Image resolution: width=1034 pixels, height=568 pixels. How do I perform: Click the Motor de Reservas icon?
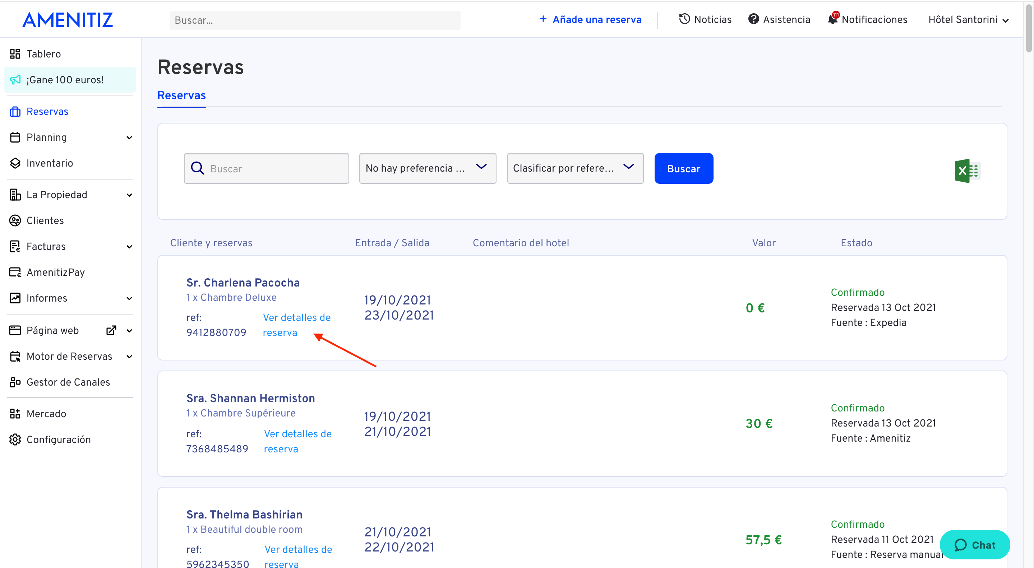click(15, 356)
